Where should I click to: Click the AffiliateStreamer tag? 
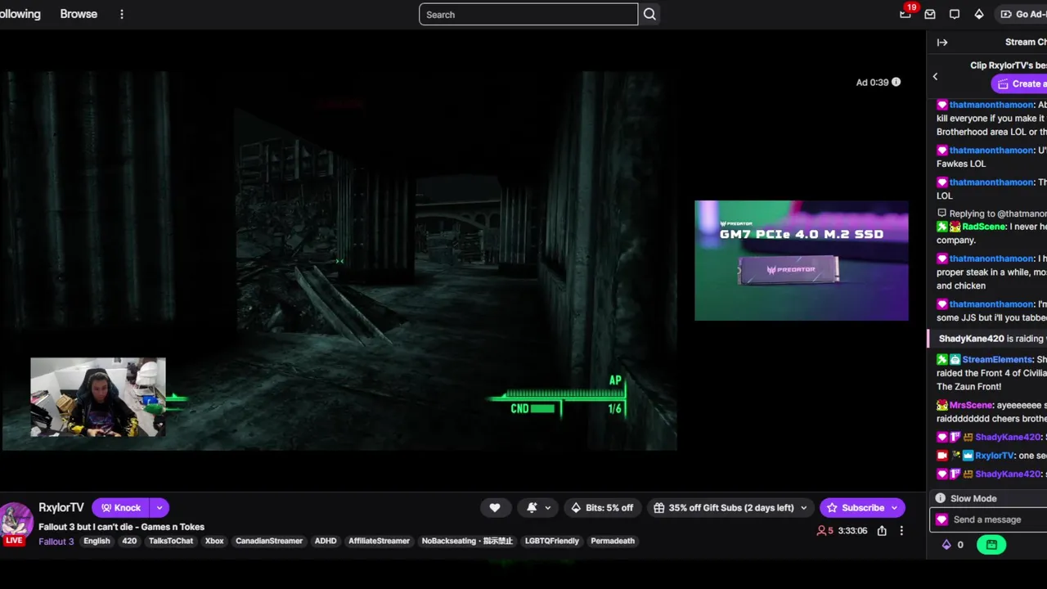coord(379,541)
